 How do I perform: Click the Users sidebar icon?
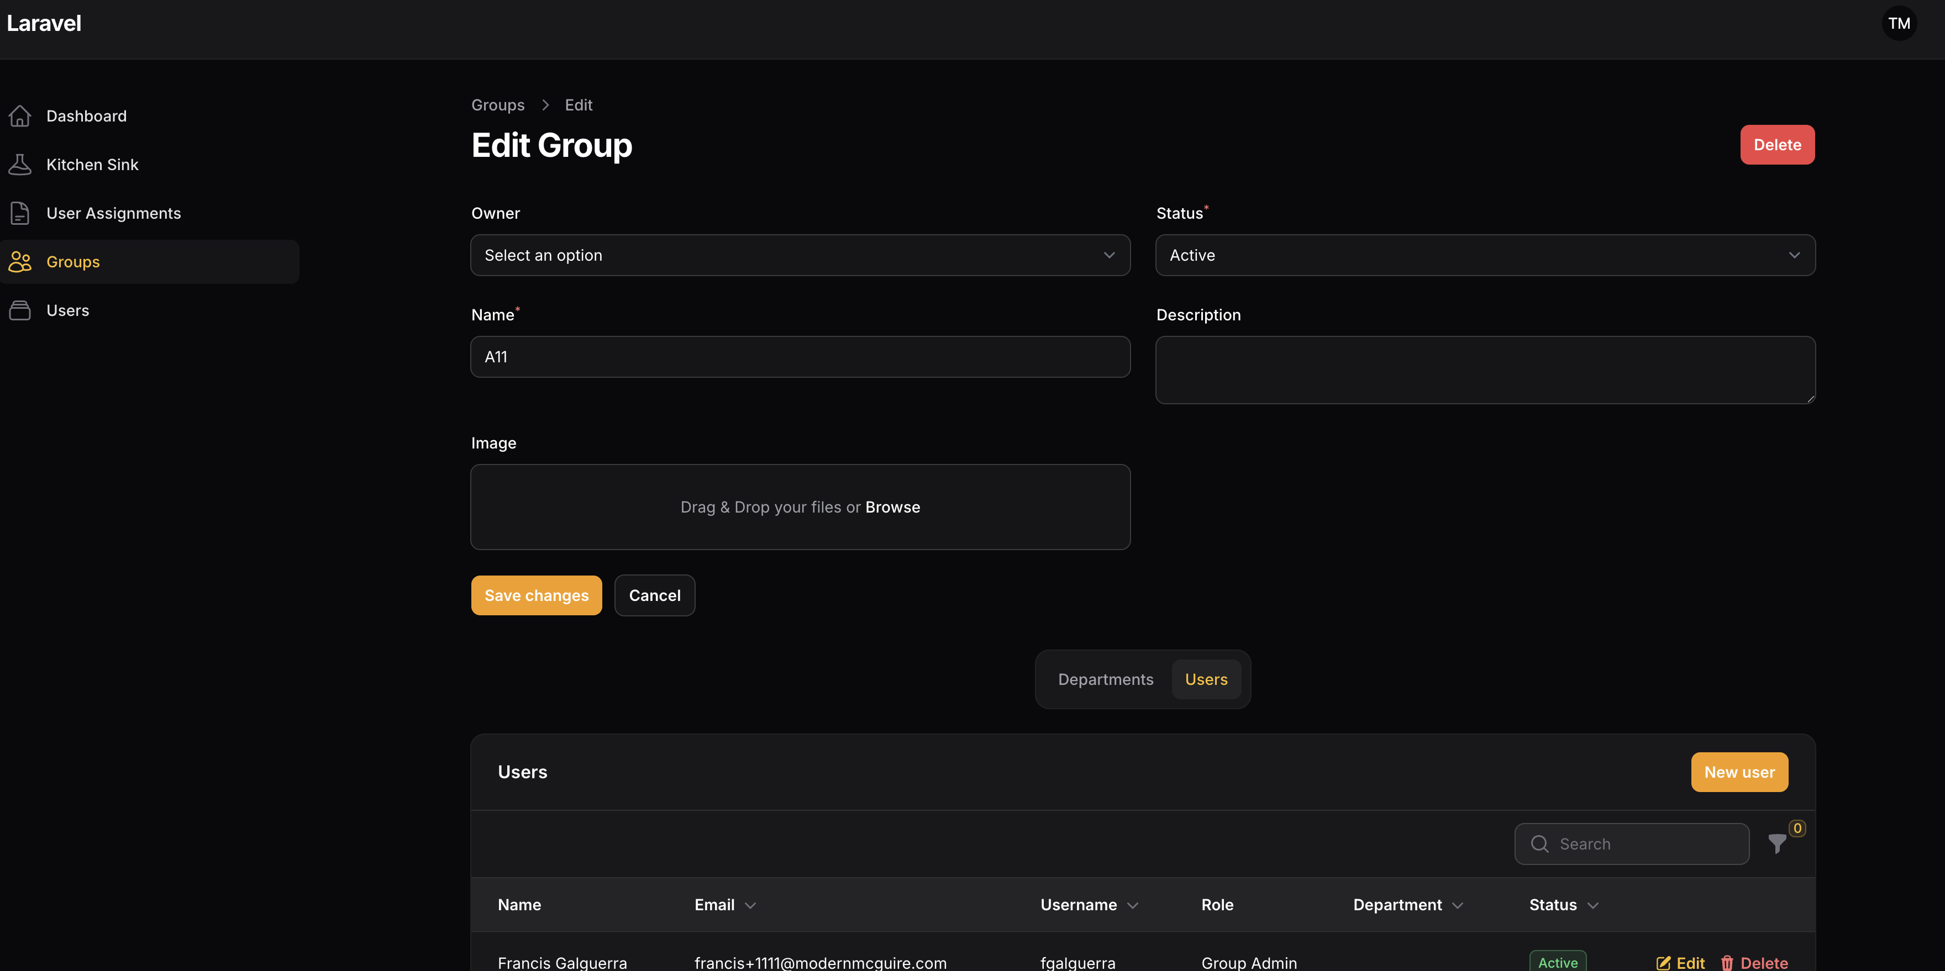click(20, 310)
